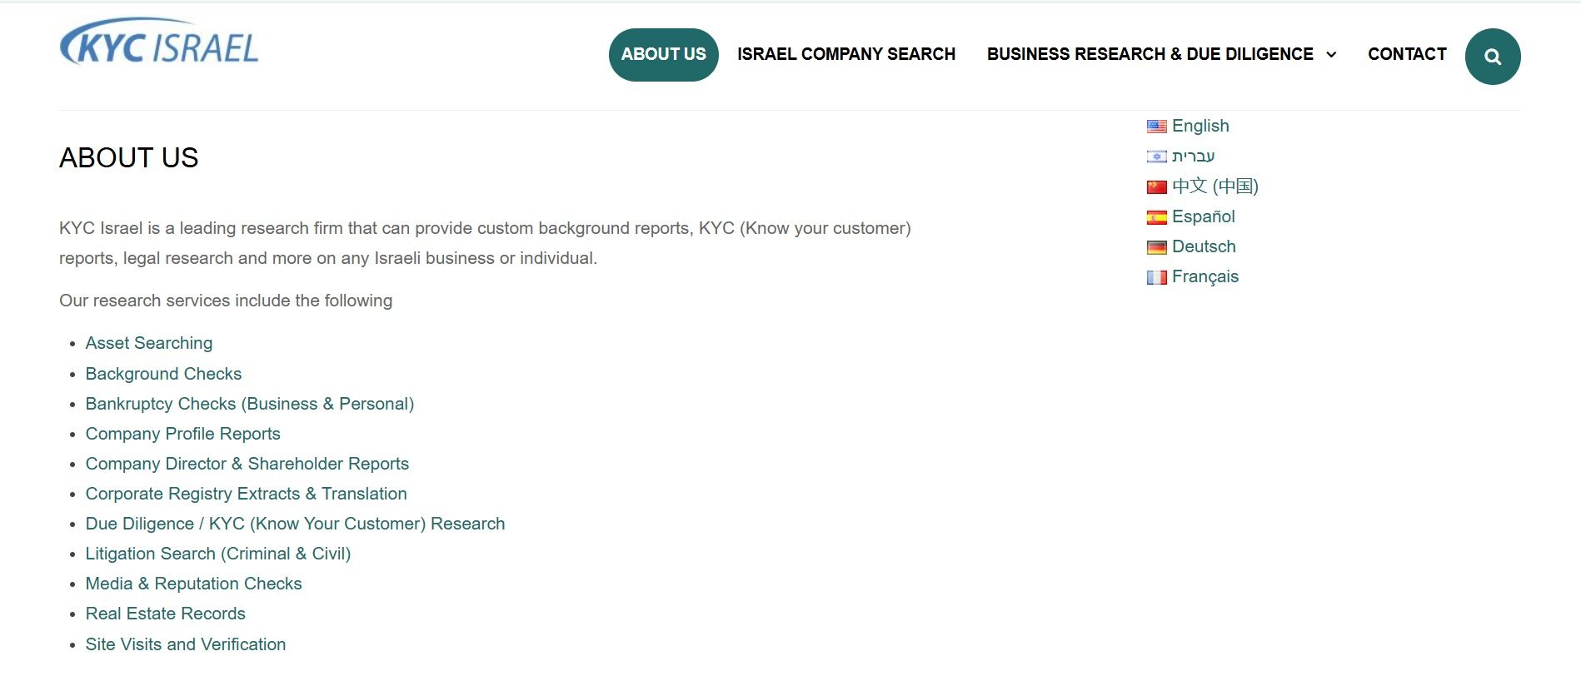1581x686 pixels.
Task: Expand the Business Research & Due Diligence chevron
Action: click(x=1331, y=55)
